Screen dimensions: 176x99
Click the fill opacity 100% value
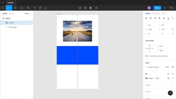coord(157,78)
